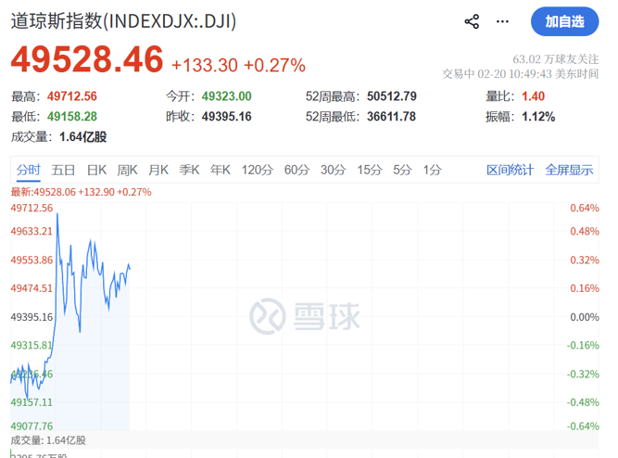Switch to the 30分 interval
The width and height of the screenshot is (618, 458).
pos(333,170)
